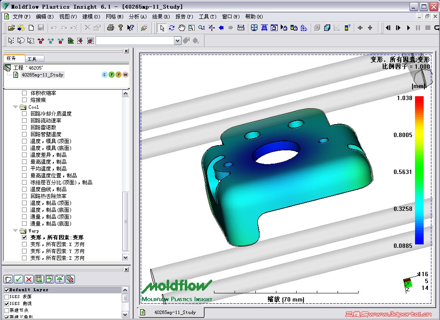Screen dimensions: 440x320
Task: Click the print icon
Action: tap(111, 28)
